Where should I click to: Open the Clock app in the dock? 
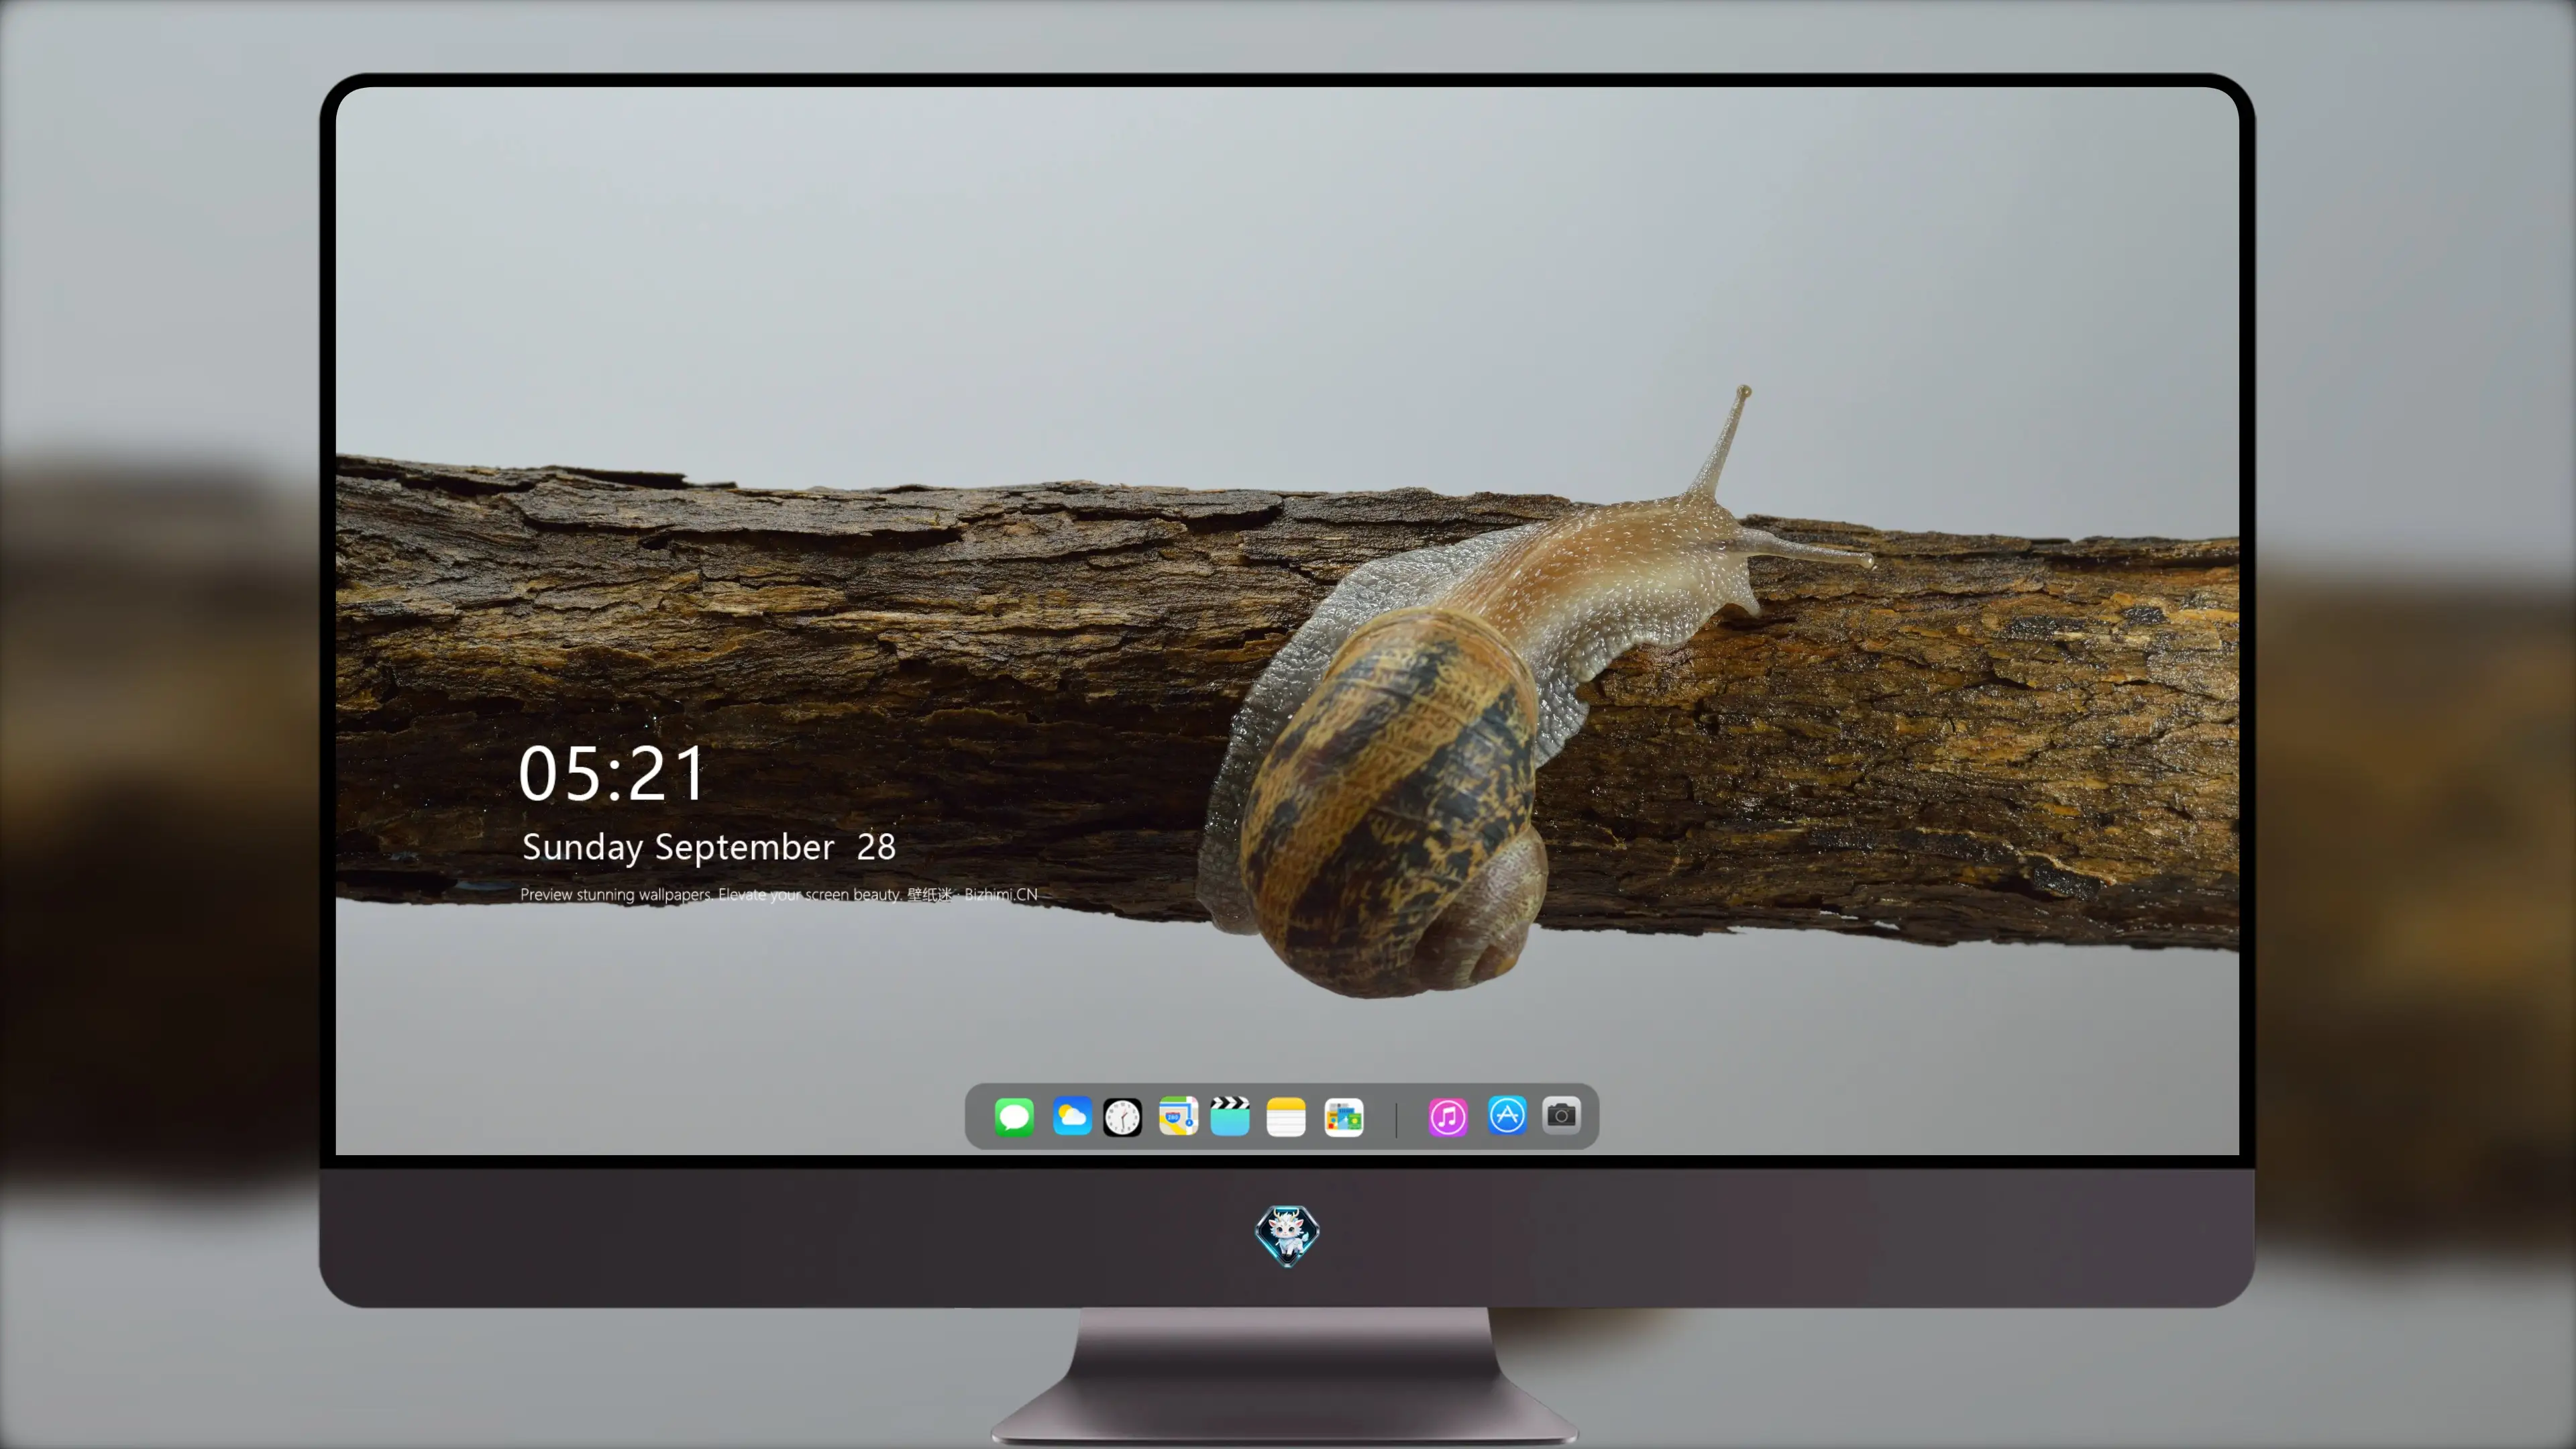1122,1117
